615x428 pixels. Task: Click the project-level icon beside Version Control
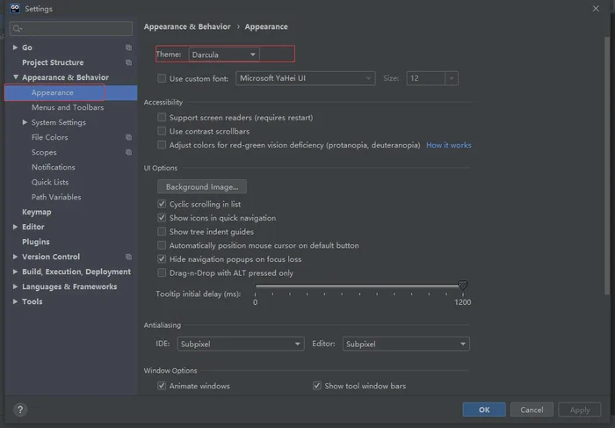point(128,257)
